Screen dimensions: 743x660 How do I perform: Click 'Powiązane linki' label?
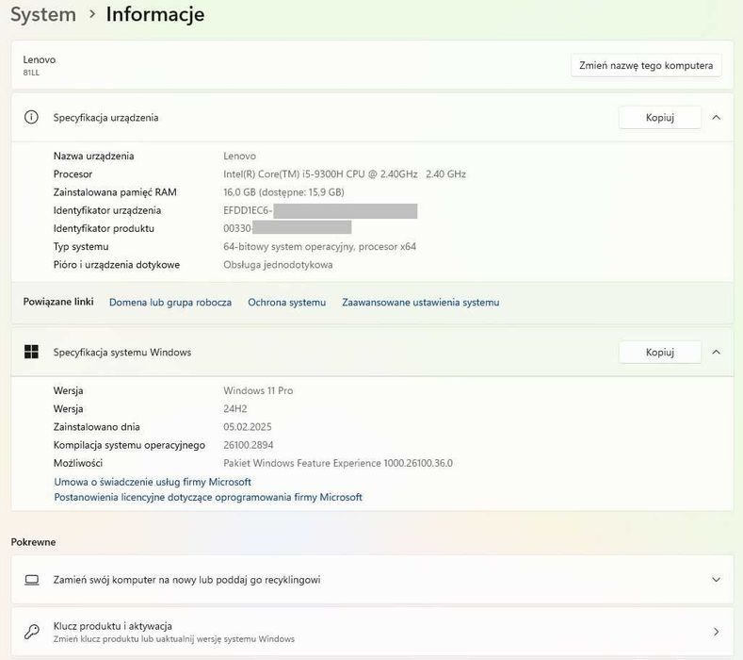click(58, 302)
